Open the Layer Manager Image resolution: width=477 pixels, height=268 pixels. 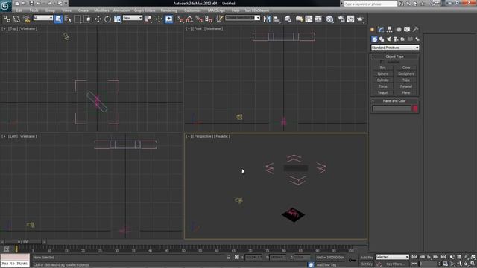tap(288, 19)
